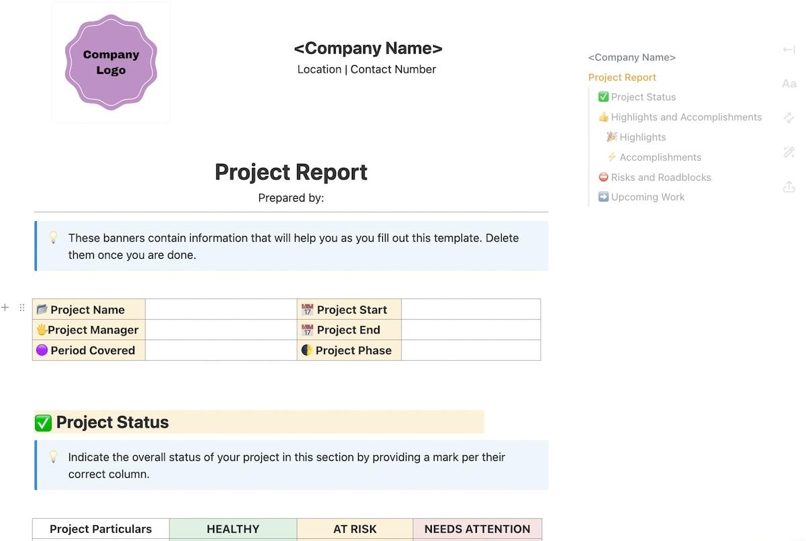Click the Company Logo badge image
The width and height of the screenshot is (806, 541).
[111, 63]
